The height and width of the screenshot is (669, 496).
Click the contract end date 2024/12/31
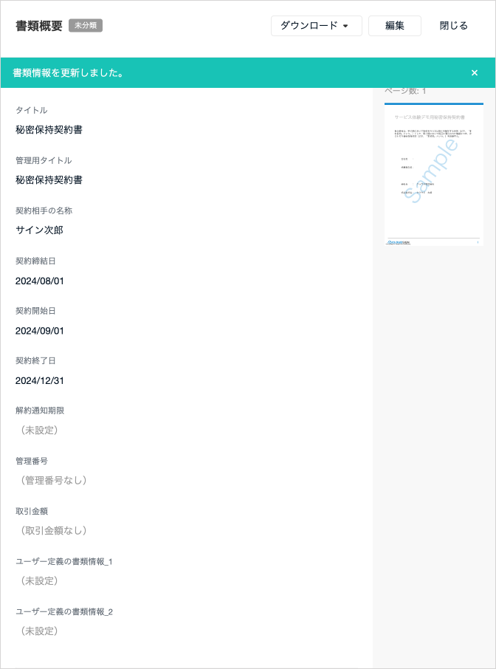40,381
